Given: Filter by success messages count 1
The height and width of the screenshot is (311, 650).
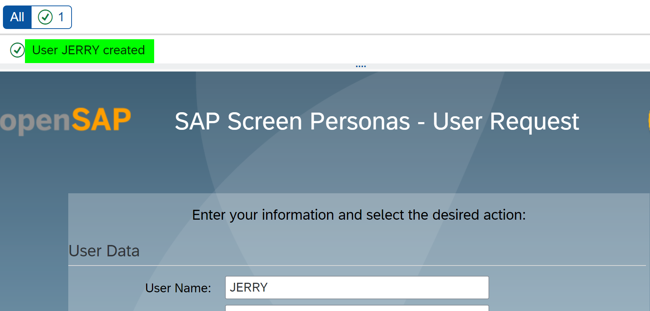Looking at the screenshot, I should coord(51,17).
